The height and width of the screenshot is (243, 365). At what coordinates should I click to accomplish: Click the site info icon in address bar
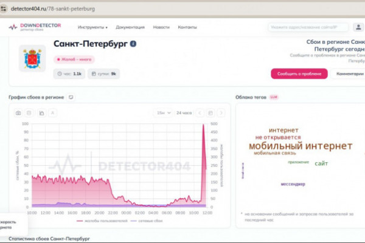coord(4,9)
